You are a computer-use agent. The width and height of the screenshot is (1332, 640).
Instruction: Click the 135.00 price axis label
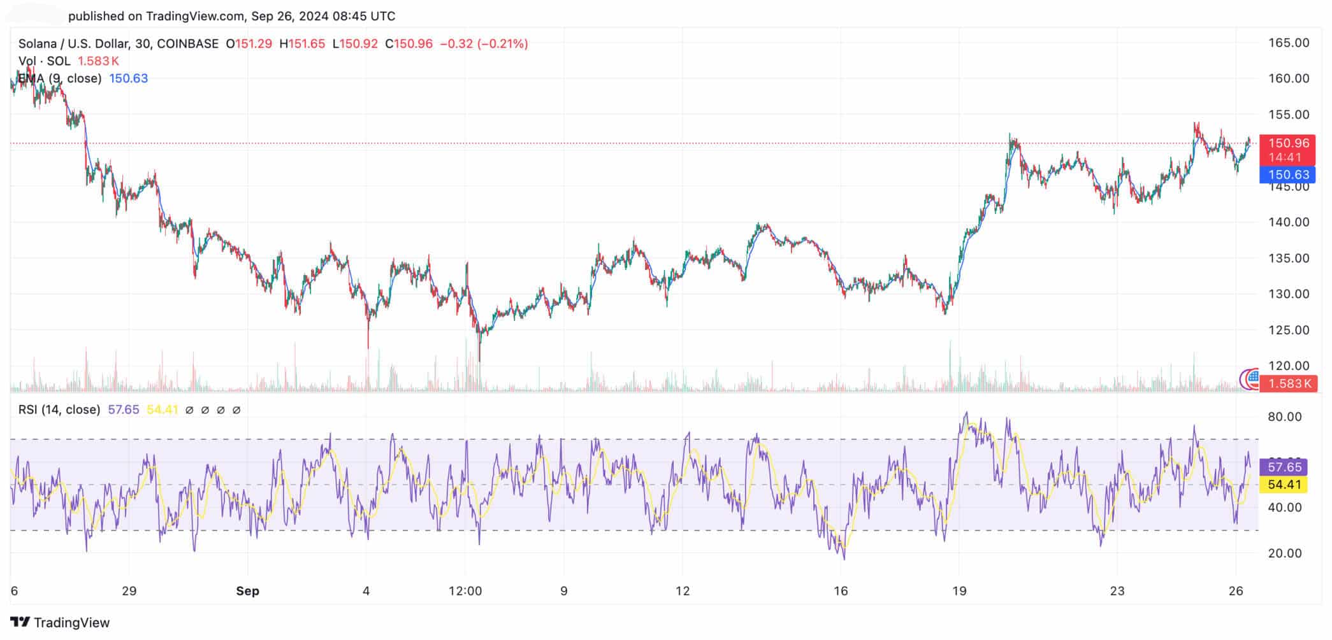point(1289,258)
